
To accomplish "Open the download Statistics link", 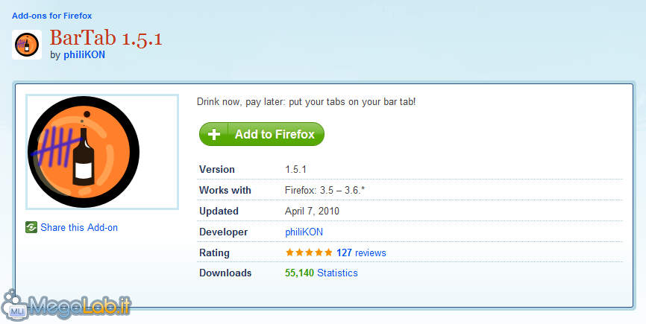I will 337,273.
